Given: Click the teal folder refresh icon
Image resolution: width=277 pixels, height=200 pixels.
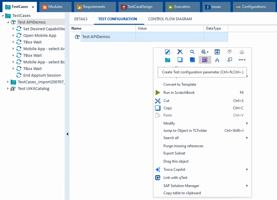Looking at the screenshot, I should click(167, 60).
